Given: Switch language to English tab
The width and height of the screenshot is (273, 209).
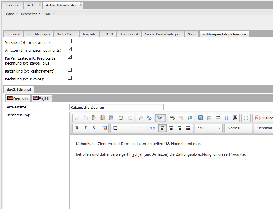Looking at the screenshot, I should (x=42, y=98).
